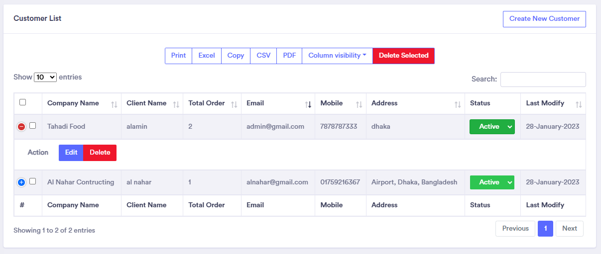Sort by Address column arrows
601x254 pixels.
(458, 104)
